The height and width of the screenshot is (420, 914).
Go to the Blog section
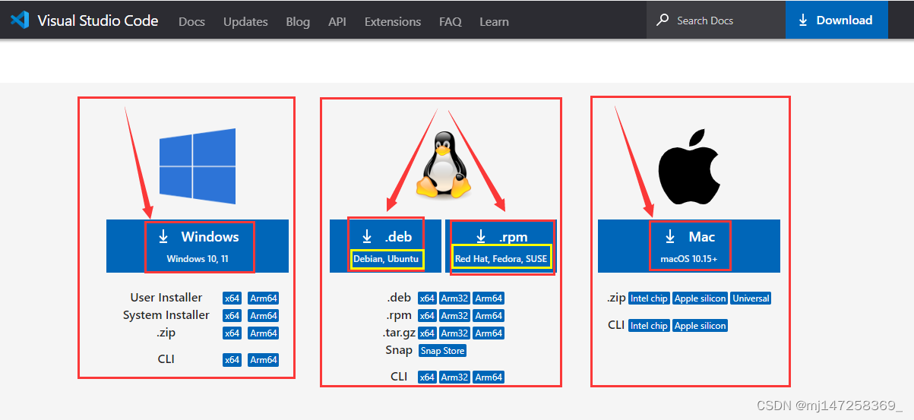tap(298, 21)
